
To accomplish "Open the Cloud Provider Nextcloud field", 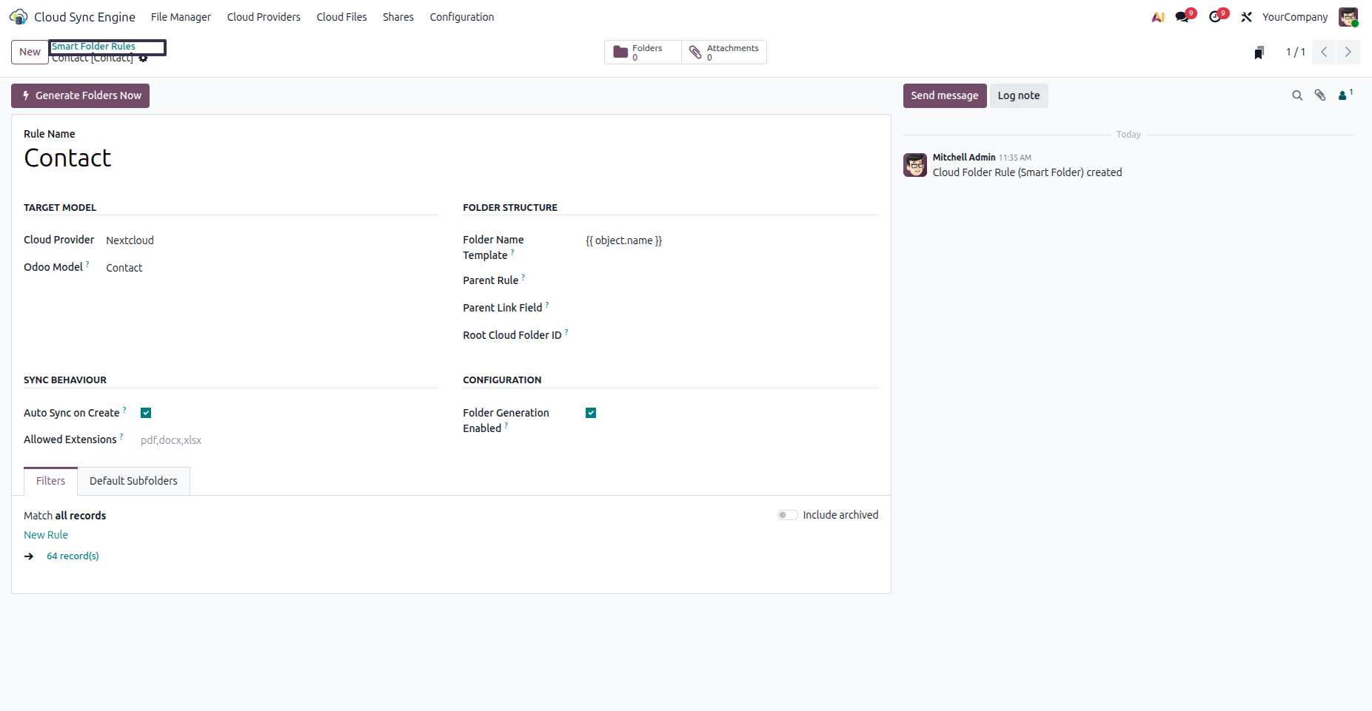I will 272,240.
